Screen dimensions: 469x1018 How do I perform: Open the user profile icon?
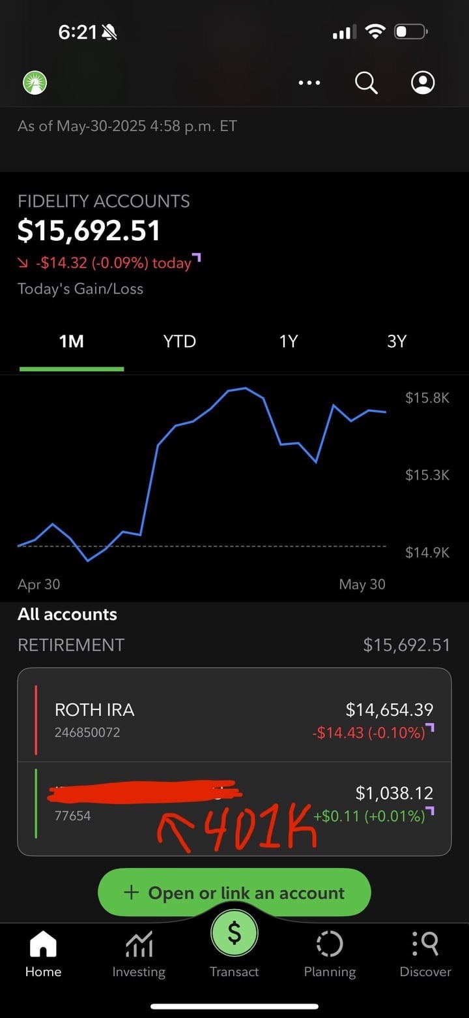point(423,83)
